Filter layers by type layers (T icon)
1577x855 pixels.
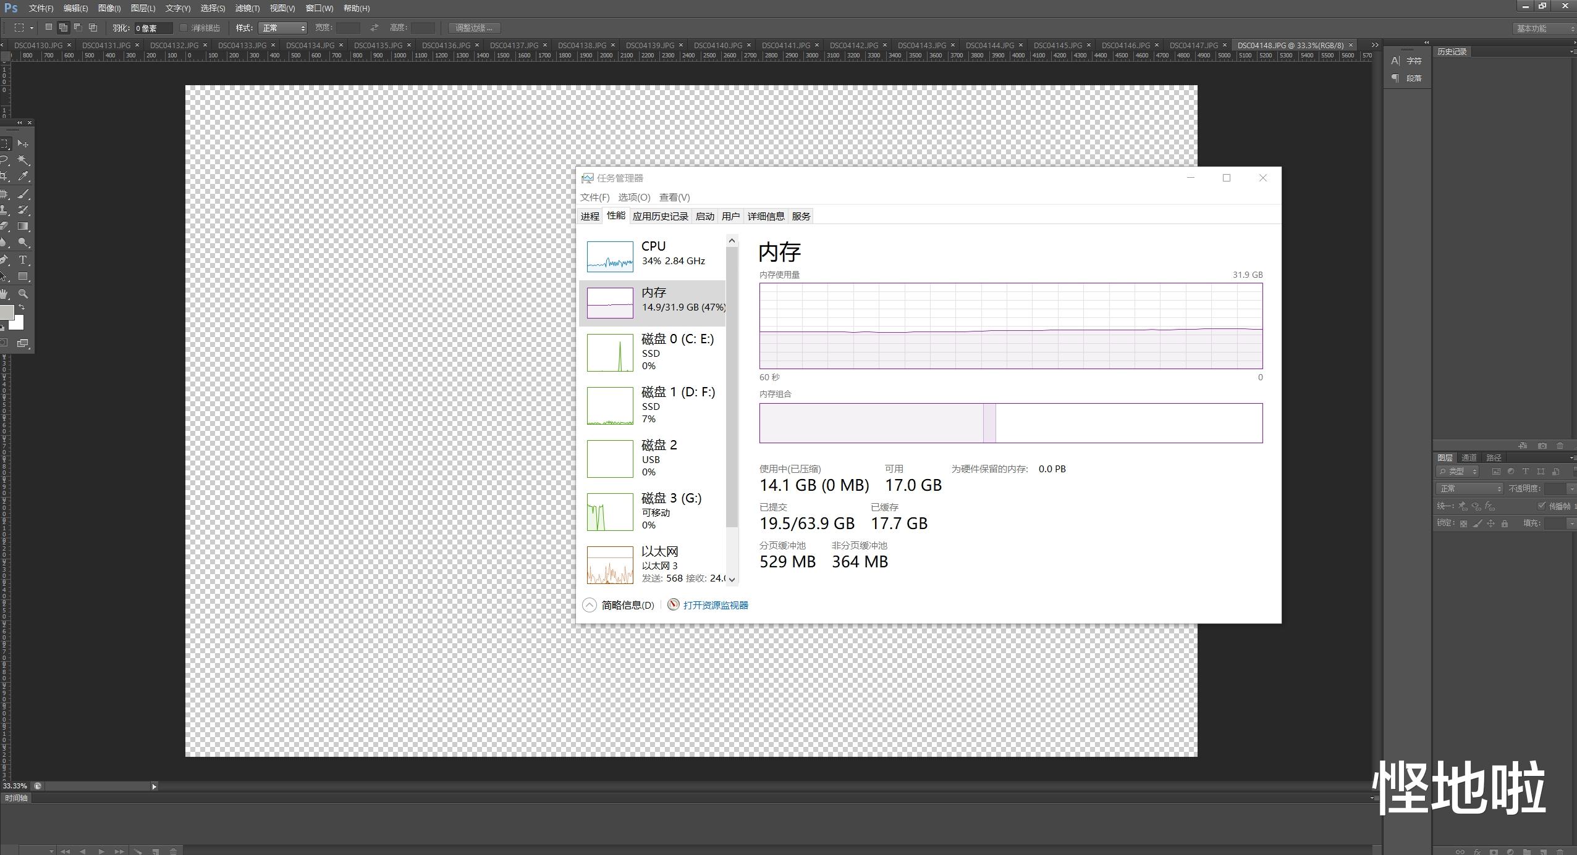pos(1526,472)
